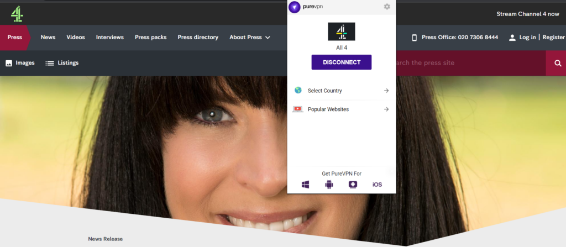Open the Press tab
566x247 pixels.
click(x=15, y=38)
